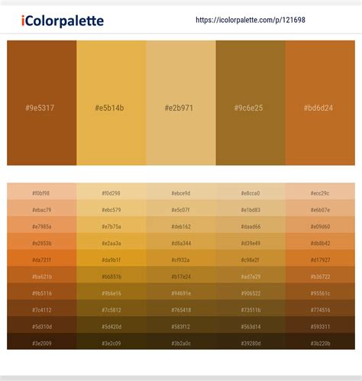The width and height of the screenshot is (362, 381).
Task: Click the large #bd6d24 orange swatch
Action: click(x=320, y=103)
